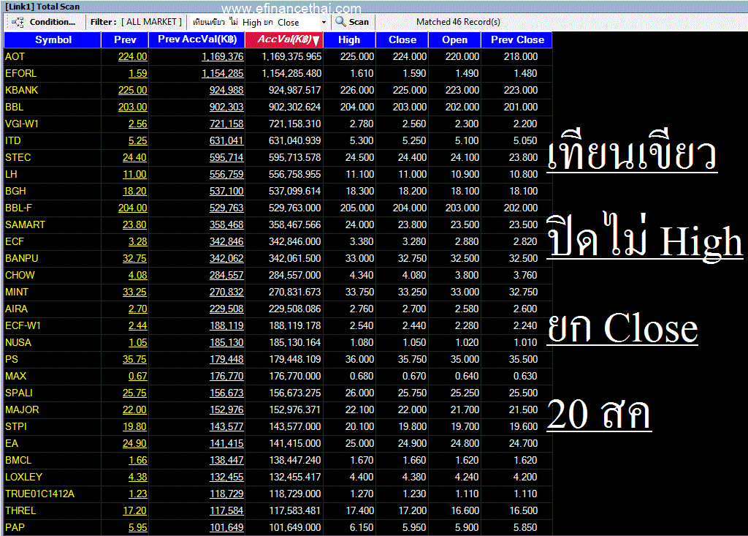The width and height of the screenshot is (748, 536).
Task: Select the NUSA symbol
Action: coord(18,342)
